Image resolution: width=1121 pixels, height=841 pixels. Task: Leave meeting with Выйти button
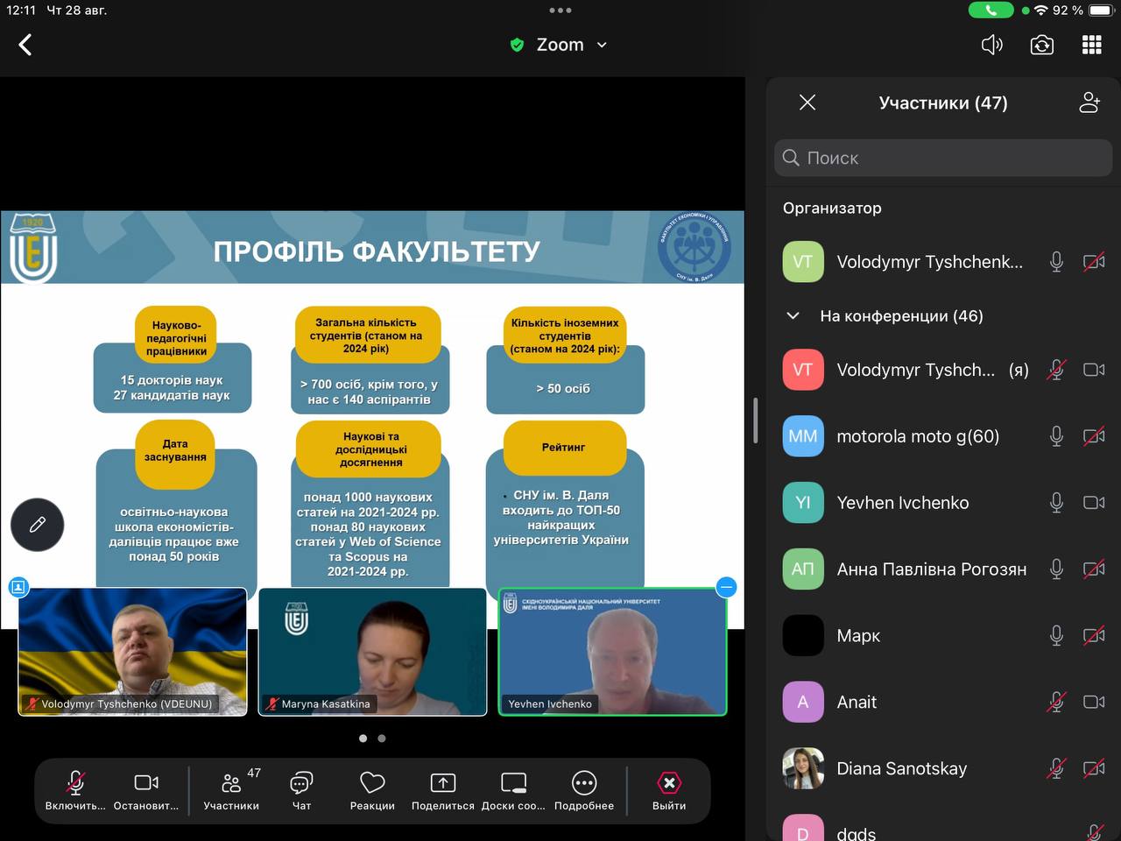click(x=669, y=790)
